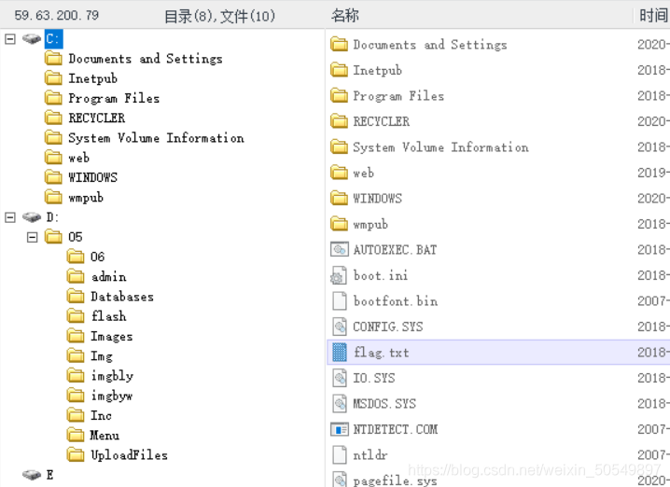Click CONFIG.SYS system file icon
This screenshot has width=670, height=487.
[340, 327]
